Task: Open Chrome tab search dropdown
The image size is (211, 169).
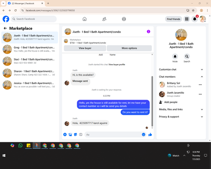Action: pyautogui.click(x=3, y=3)
